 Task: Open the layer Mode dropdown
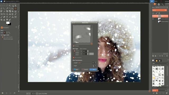click(162, 7)
